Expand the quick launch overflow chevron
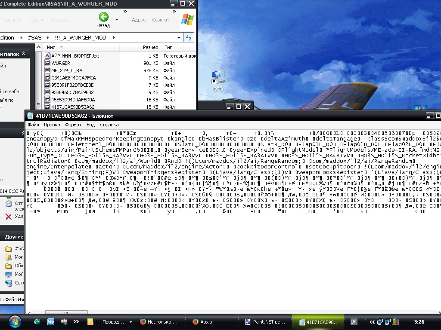 76,322
